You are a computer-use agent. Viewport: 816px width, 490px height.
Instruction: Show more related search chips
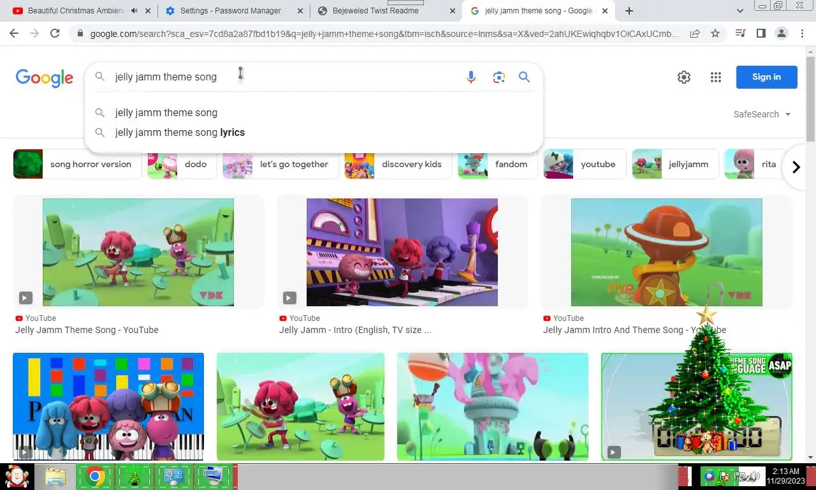796,167
